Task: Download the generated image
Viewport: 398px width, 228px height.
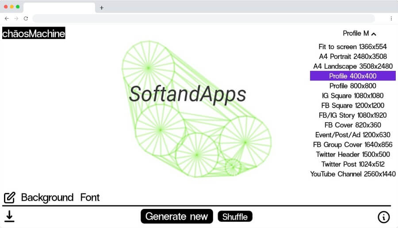Action: tap(9, 216)
